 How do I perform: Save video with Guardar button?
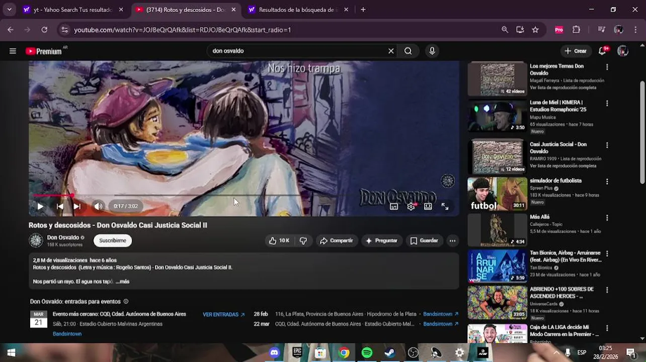pos(424,241)
